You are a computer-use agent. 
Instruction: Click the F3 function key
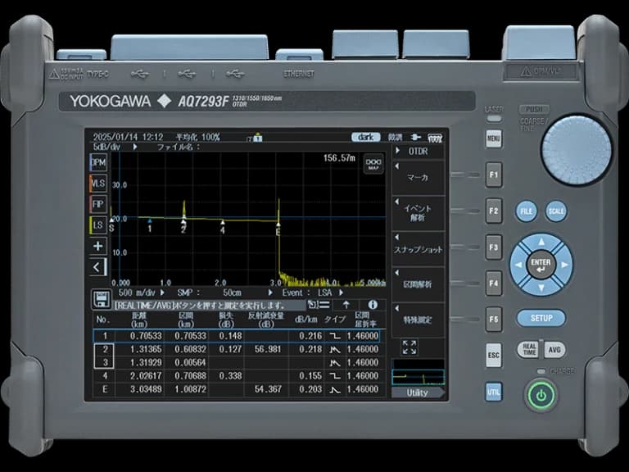(493, 247)
